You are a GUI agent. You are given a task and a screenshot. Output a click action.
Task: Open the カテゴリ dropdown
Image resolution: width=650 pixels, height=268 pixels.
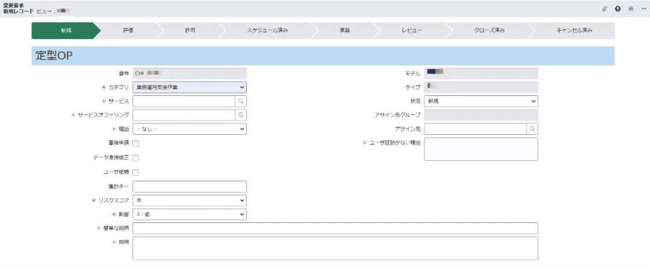click(190, 87)
